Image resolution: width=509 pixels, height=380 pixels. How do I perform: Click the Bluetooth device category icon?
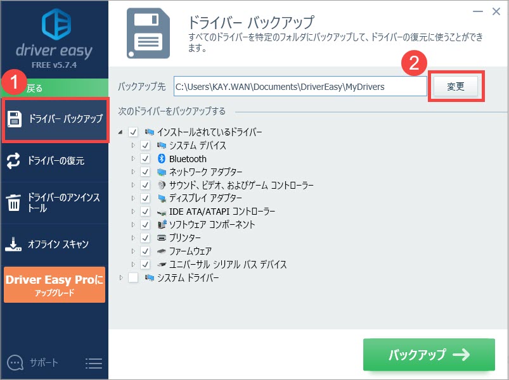(162, 158)
